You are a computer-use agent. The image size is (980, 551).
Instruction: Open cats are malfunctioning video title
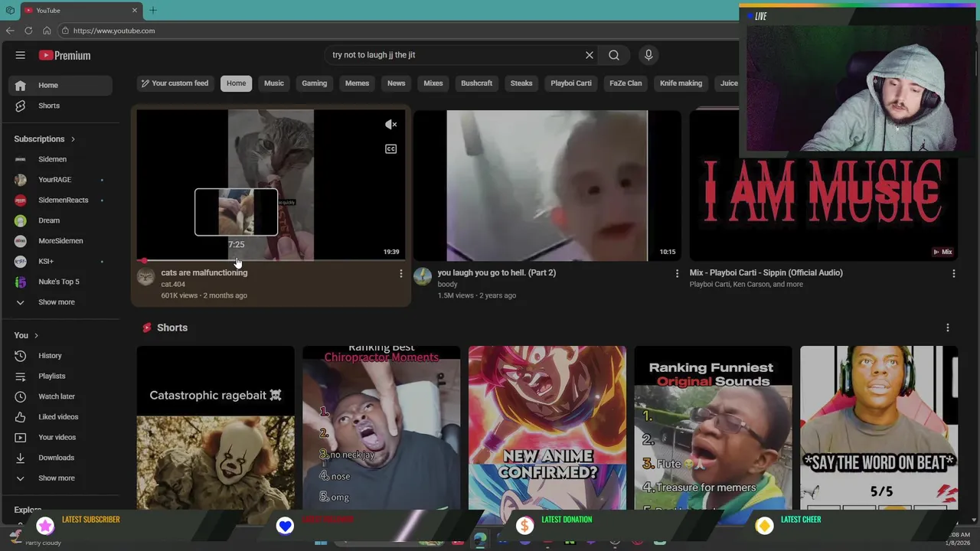pyautogui.click(x=204, y=272)
